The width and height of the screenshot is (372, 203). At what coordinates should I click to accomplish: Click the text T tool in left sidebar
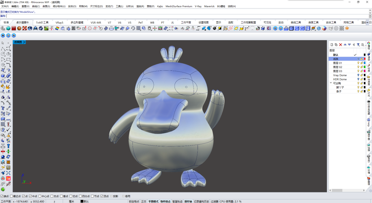coord(3,108)
